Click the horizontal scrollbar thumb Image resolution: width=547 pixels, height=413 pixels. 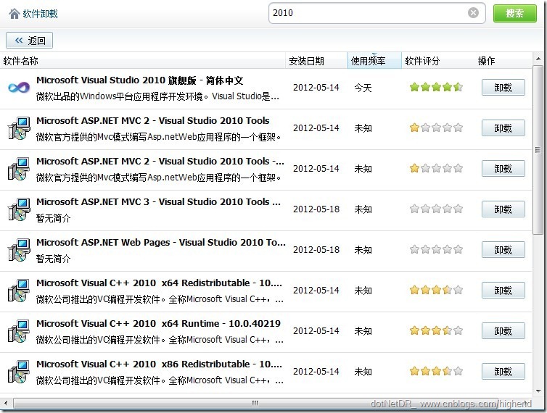[255, 404]
